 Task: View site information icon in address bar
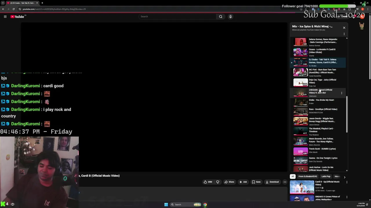coord(20,9)
